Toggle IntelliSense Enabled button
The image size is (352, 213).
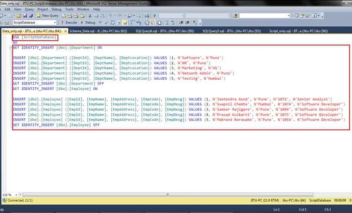click(x=125, y=23)
